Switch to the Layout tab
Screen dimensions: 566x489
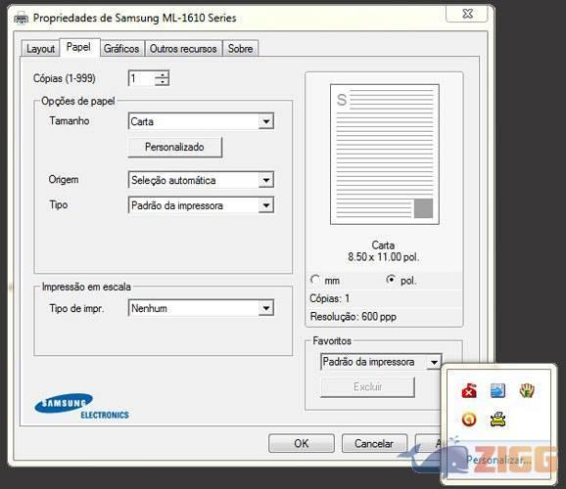[40, 49]
